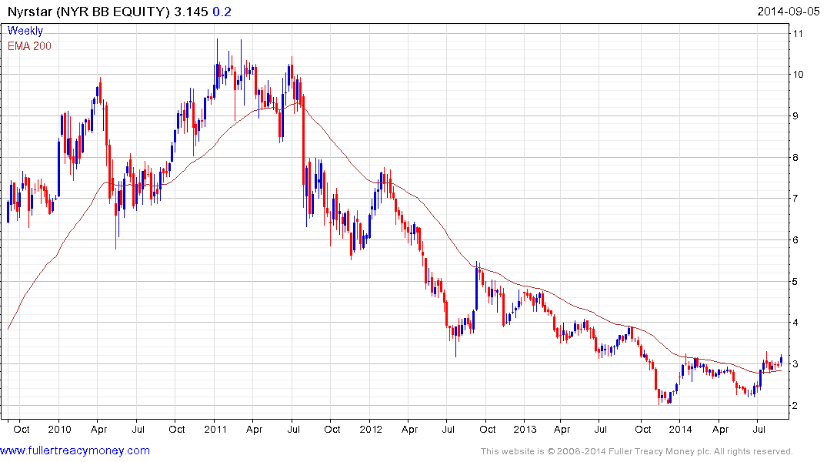This screenshot has width=827, height=462.
Task: Click the '2010' x-axis label
Action: [x=59, y=429]
